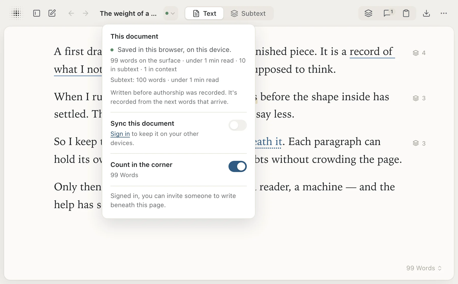Click 'Subtext: 100 words' line
The height and width of the screenshot is (284, 458).
[165, 80]
